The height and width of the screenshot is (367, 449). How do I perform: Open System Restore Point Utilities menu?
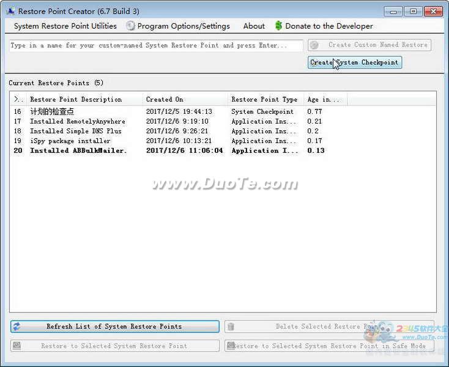tap(65, 26)
